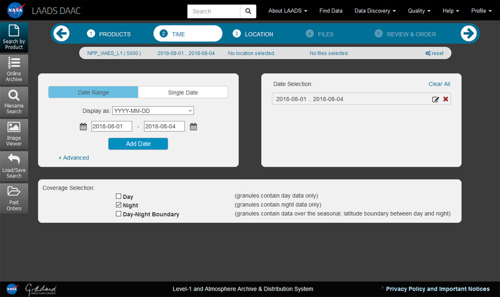
Task: Open the Online Archive sidebar icon
Action: pyautogui.click(x=14, y=70)
